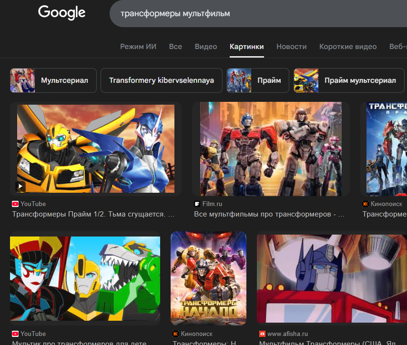Open Все мультфильмы про трансформеров link
Viewport: 407px width, 345px height.
(269, 214)
